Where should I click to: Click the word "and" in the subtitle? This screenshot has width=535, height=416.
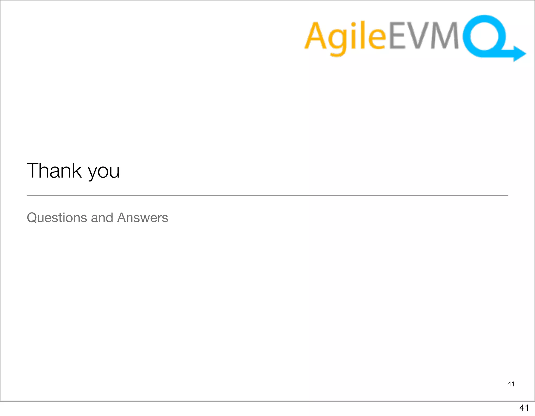tap(102, 218)
